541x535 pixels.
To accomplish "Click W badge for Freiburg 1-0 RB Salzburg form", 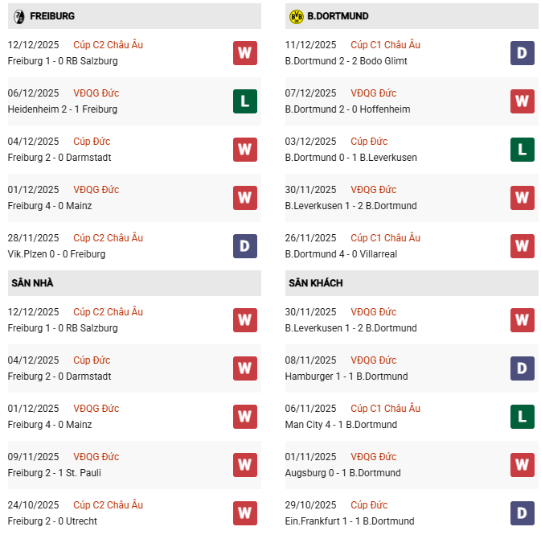I will (x=245, y=53).
